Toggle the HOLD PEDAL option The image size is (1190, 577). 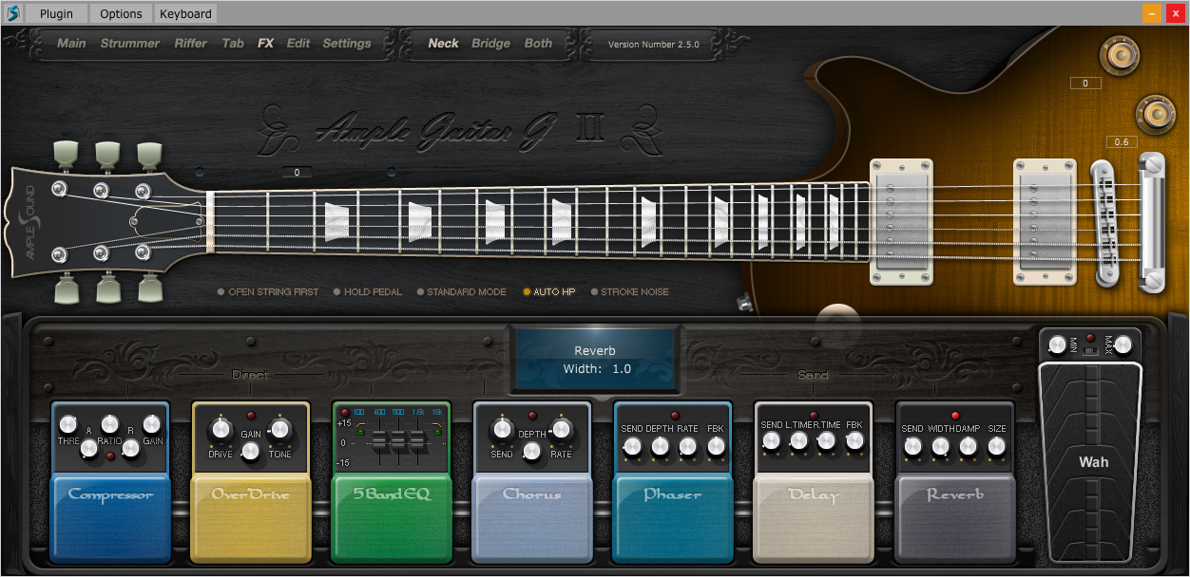click(368, 292)
